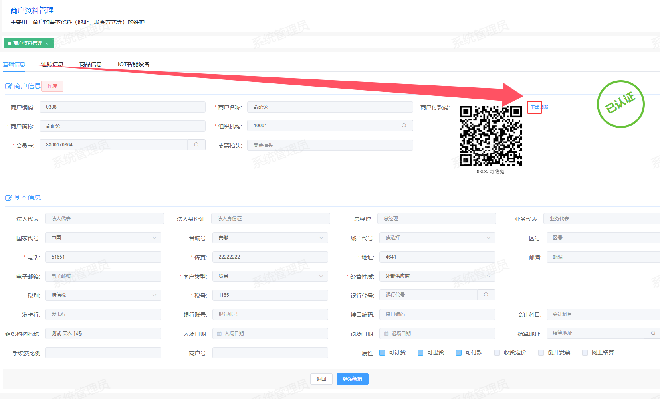This screenshot has height=399, width=660.
Task: Click the 电子邮箱 input field
Action: 103,276
